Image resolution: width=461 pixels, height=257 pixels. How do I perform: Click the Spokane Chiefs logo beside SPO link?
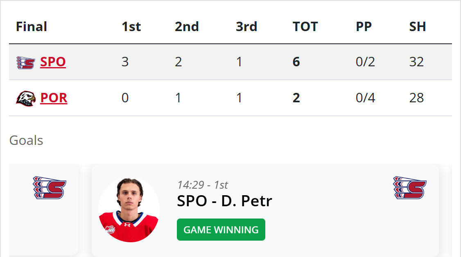coord(25,62)
